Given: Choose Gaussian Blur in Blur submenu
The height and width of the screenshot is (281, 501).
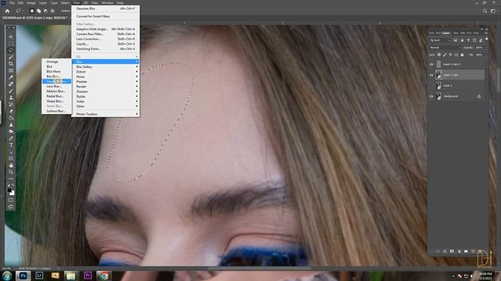Looking at the screenshot, I should click(x=56, y=81).
